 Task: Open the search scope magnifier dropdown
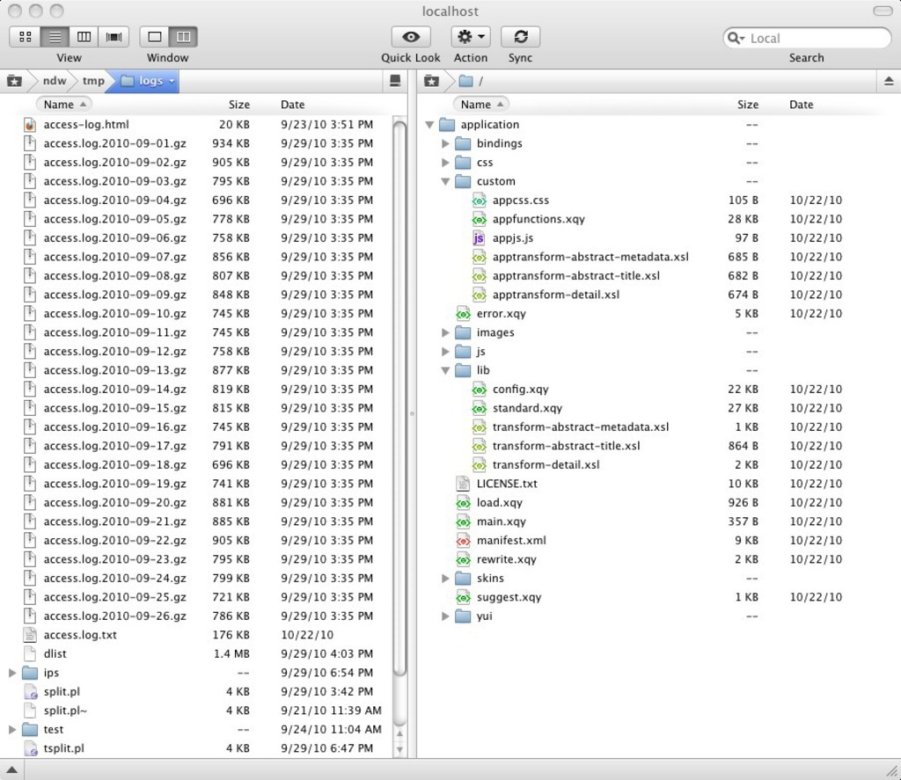(736, 38)
